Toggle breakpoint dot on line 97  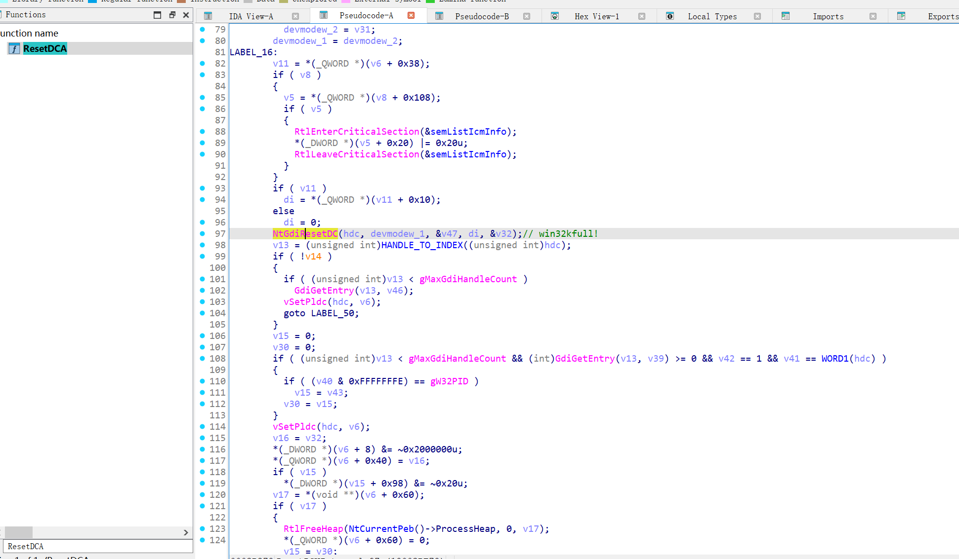tap(203, 233)
